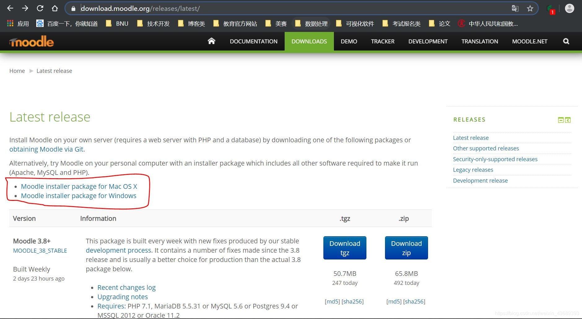Click the padlock site info icon
The image size is (582, 319).
pyautogui.click(x=73, y=9)
